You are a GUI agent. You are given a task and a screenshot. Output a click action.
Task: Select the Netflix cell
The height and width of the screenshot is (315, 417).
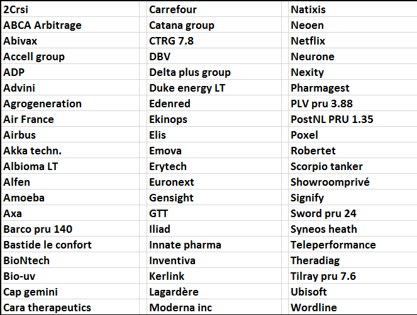click(x=353, y=41)
